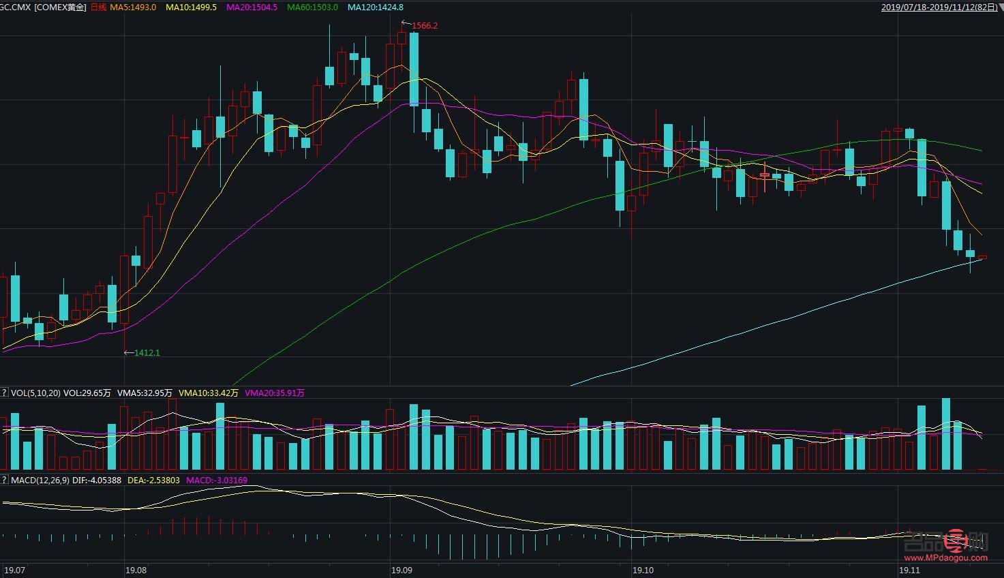Toggle the MA60 moving average line
This screenshot has width=1004, height=578.
[311, 7]
